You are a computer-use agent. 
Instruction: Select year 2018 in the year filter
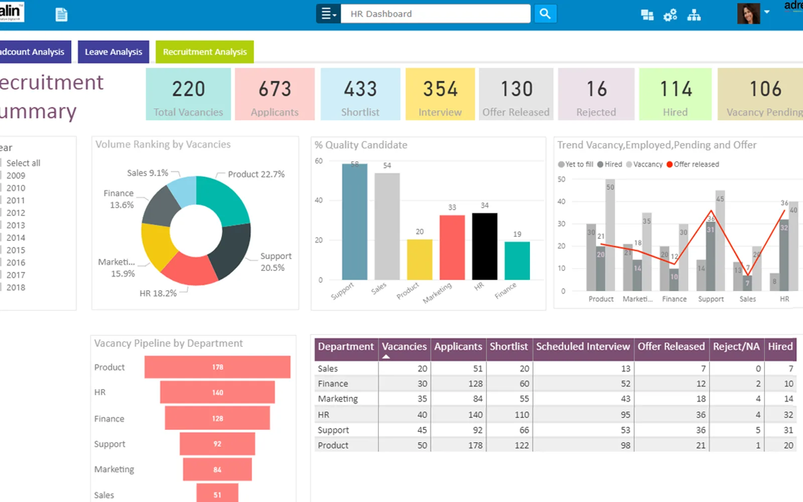tap(16, 287)
